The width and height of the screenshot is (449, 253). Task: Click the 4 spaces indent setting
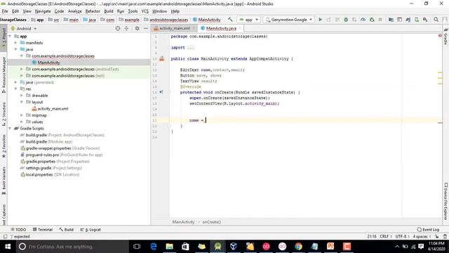pos(422,236)
